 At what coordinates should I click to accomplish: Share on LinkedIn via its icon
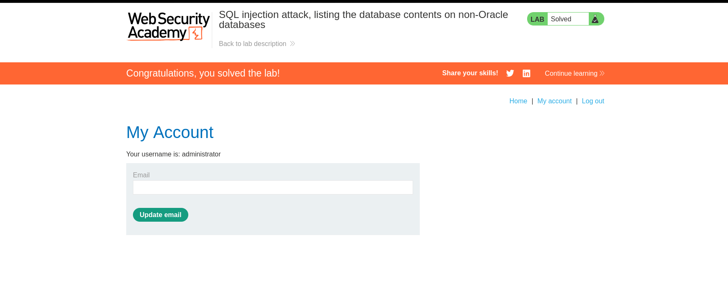526,73
